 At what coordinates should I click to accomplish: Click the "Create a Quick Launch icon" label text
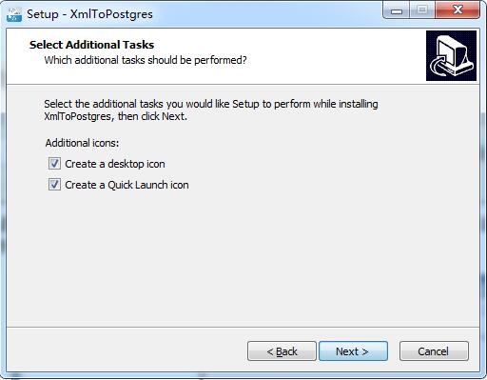pyautogui.click(x=127, y=185)
